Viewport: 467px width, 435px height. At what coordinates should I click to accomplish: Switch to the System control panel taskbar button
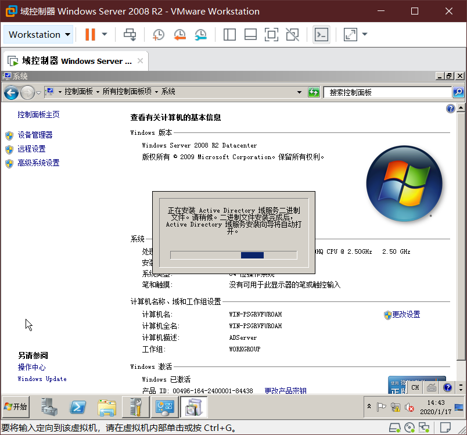click(x=165, y=407)
